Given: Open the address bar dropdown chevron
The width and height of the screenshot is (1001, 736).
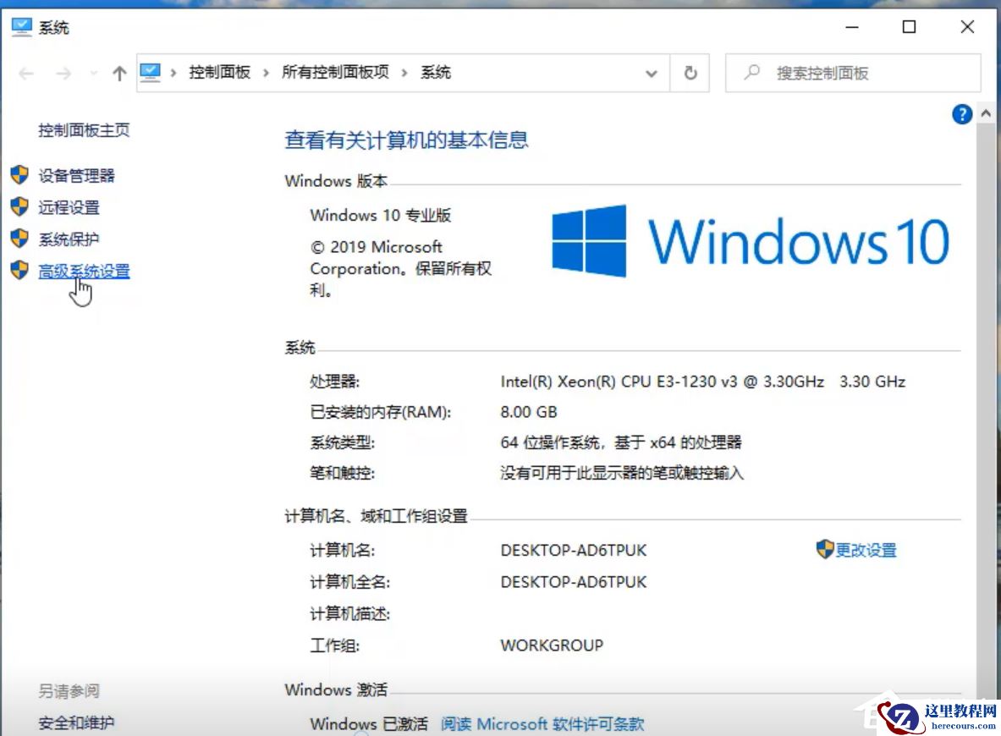Looking at the screenshot, I should pos(652,73).
